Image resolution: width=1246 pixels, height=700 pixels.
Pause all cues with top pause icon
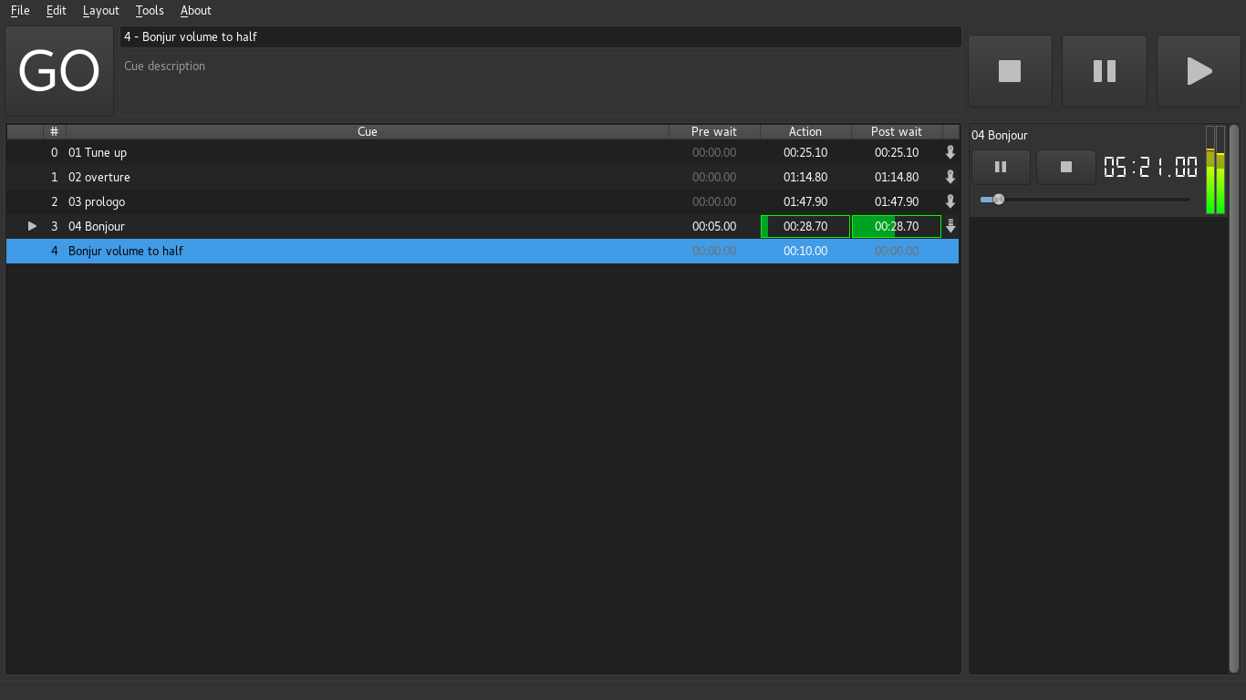[1104, 71]
